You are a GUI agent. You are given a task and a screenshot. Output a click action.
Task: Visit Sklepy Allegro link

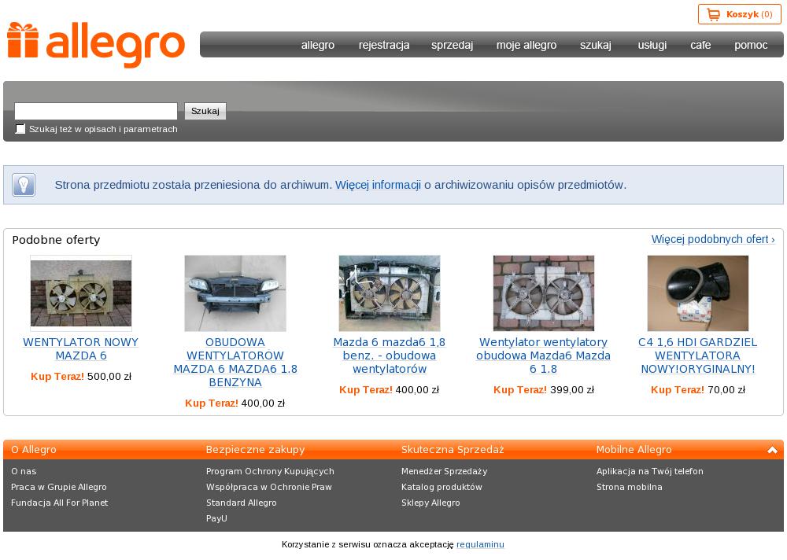point(430,503)
